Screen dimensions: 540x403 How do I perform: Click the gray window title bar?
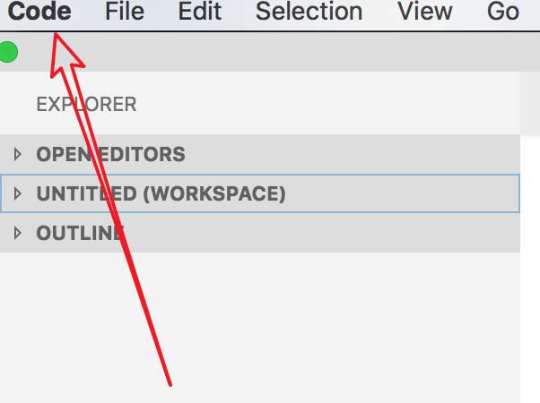269,53
